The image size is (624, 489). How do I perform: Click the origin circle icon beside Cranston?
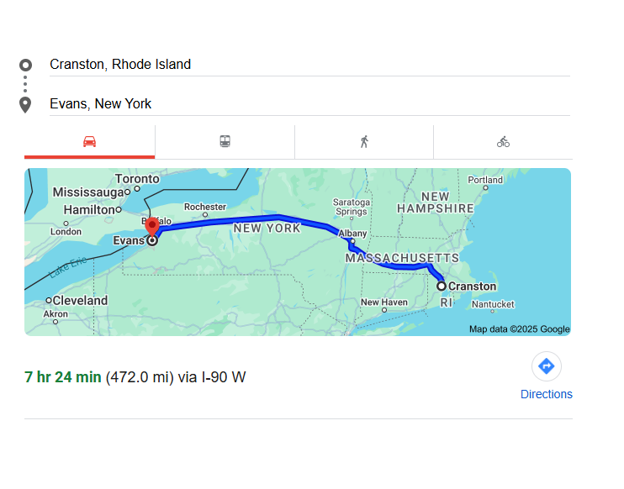click(25, 65)
